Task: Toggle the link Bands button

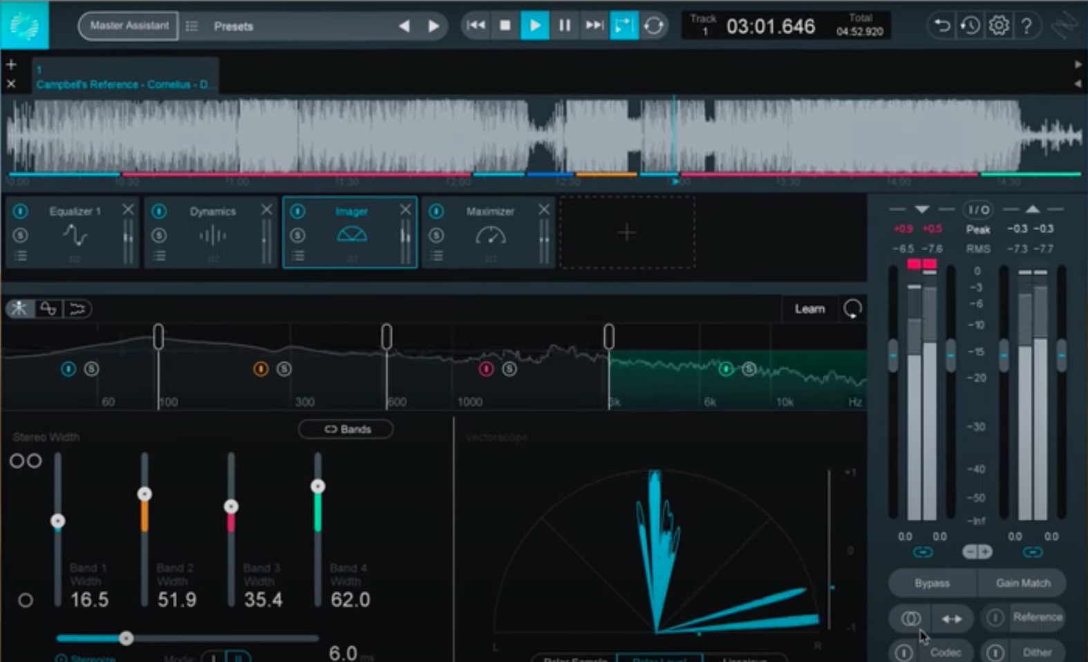Action: 346,429
